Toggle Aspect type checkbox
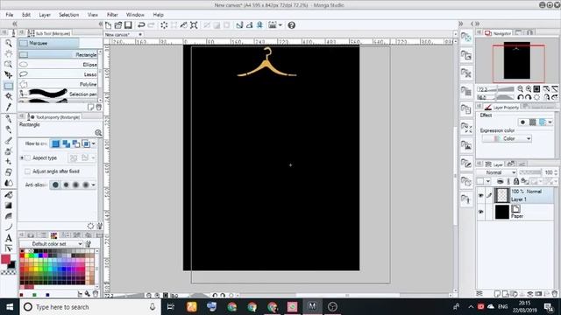Image resolution: width=561 pixels, height=315 pixels. [x=27, y=157]
